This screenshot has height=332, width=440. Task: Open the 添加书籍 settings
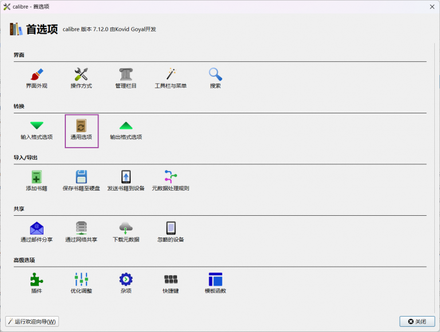[x=37, y=177]
